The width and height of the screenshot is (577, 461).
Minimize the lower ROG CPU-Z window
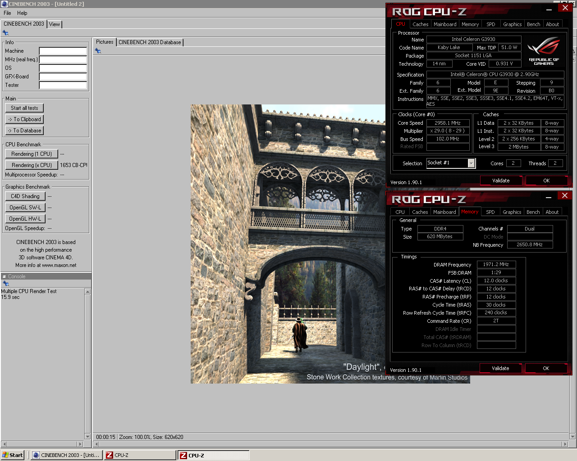click(549, 197)
